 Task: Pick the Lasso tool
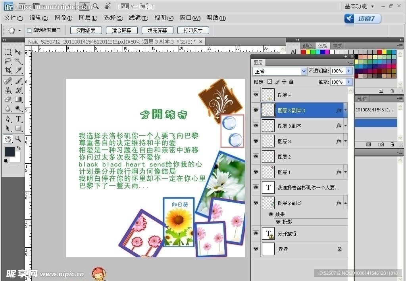(8, 61)
